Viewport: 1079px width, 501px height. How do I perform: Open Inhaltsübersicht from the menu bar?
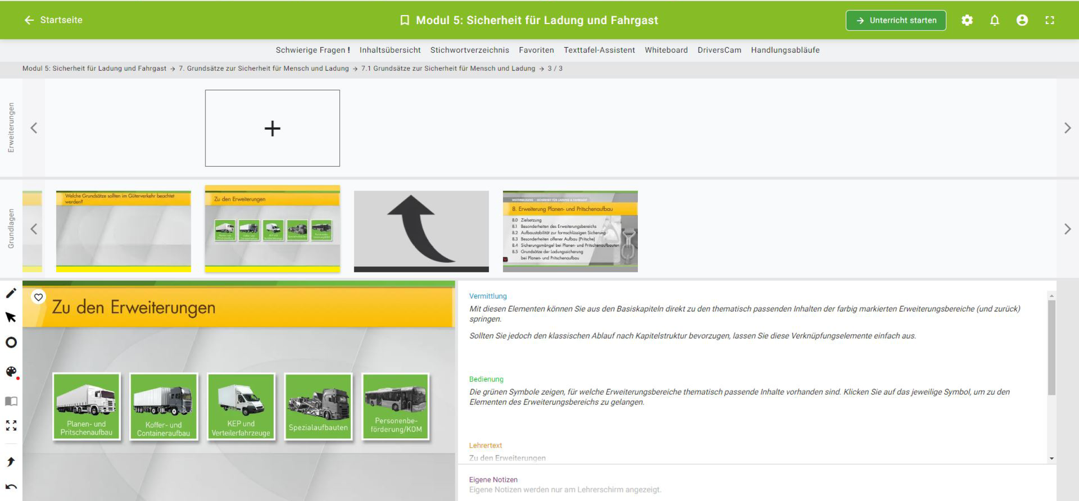[x=390, y=50]
